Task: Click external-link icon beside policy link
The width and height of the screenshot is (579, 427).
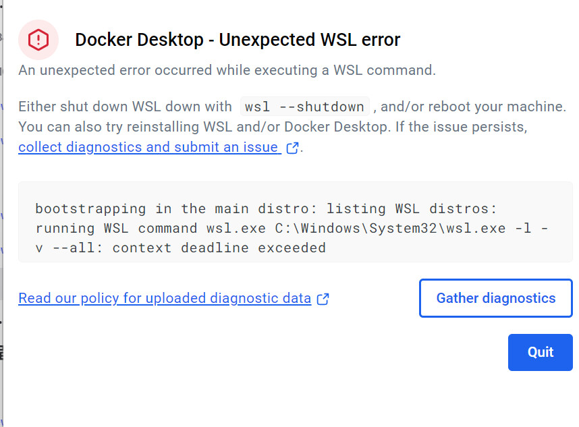Action: click(x=323, y=299)
